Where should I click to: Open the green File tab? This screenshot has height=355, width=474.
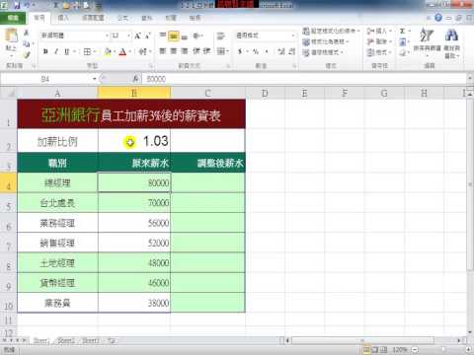[13, 18]
